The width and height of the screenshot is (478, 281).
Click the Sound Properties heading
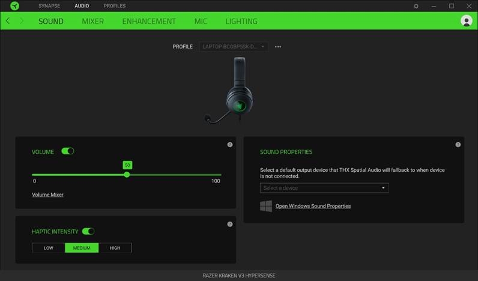coord(286,152)
